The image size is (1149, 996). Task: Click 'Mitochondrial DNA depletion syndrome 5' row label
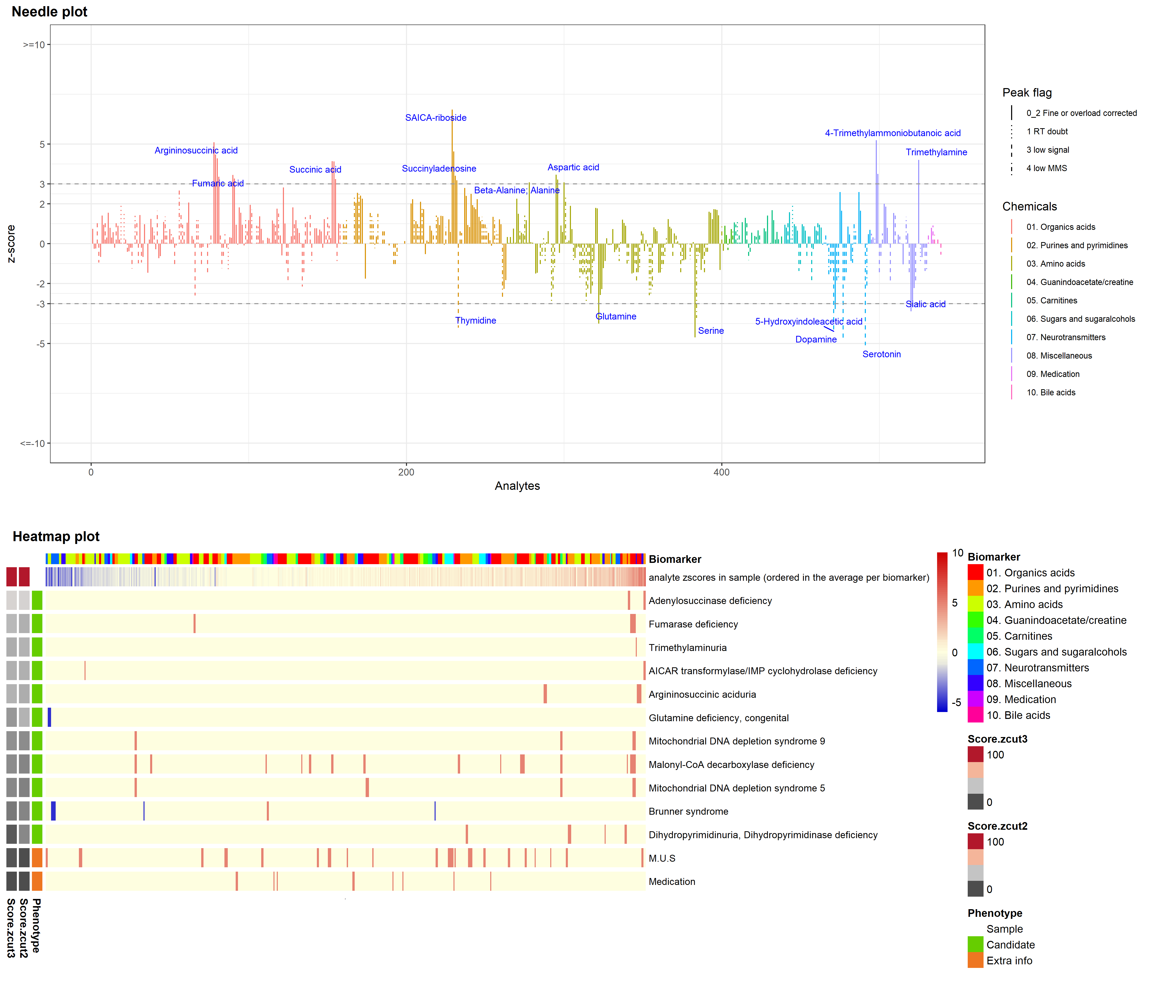point(737,788)
